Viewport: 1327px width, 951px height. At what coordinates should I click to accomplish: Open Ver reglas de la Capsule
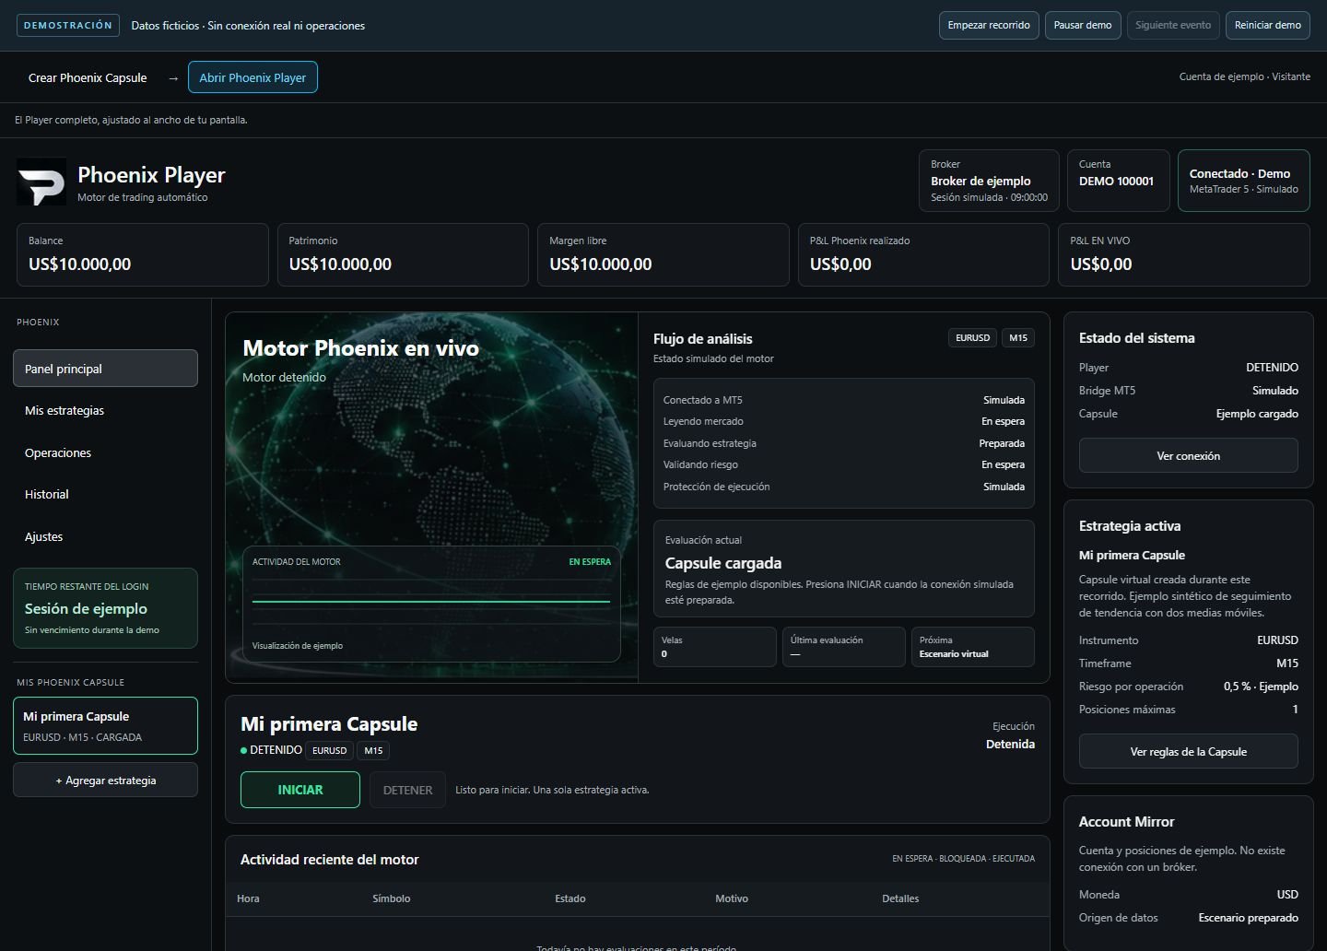1188,751
